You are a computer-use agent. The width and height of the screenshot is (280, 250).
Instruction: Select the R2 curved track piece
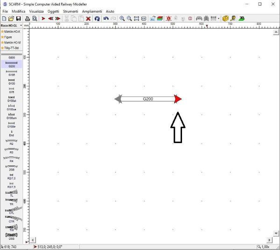pos(11,142)
